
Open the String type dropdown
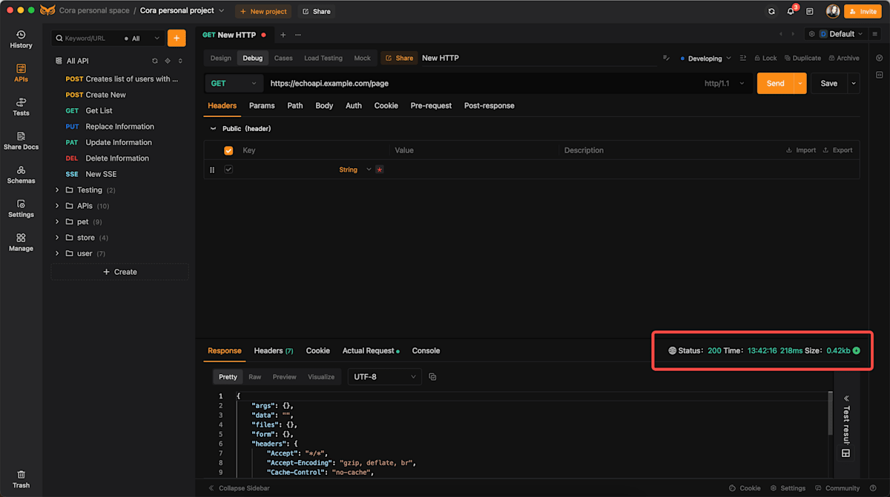coord(355,170)
